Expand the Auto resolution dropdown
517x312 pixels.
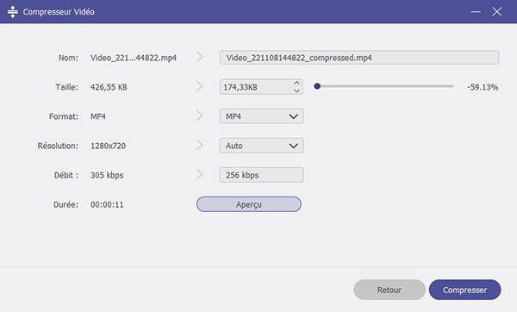pyautogui.click(x=261, y=146)
